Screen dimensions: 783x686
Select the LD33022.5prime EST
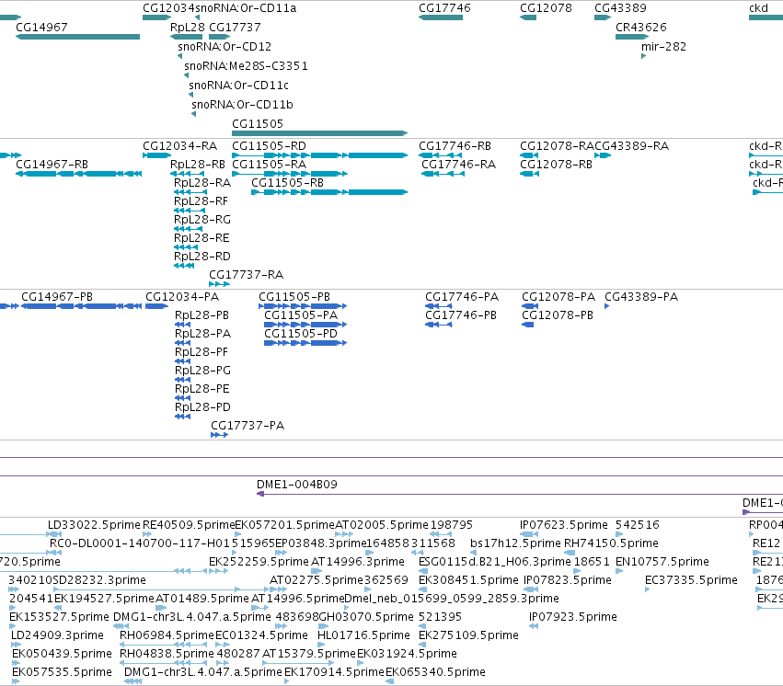[54, 534]
